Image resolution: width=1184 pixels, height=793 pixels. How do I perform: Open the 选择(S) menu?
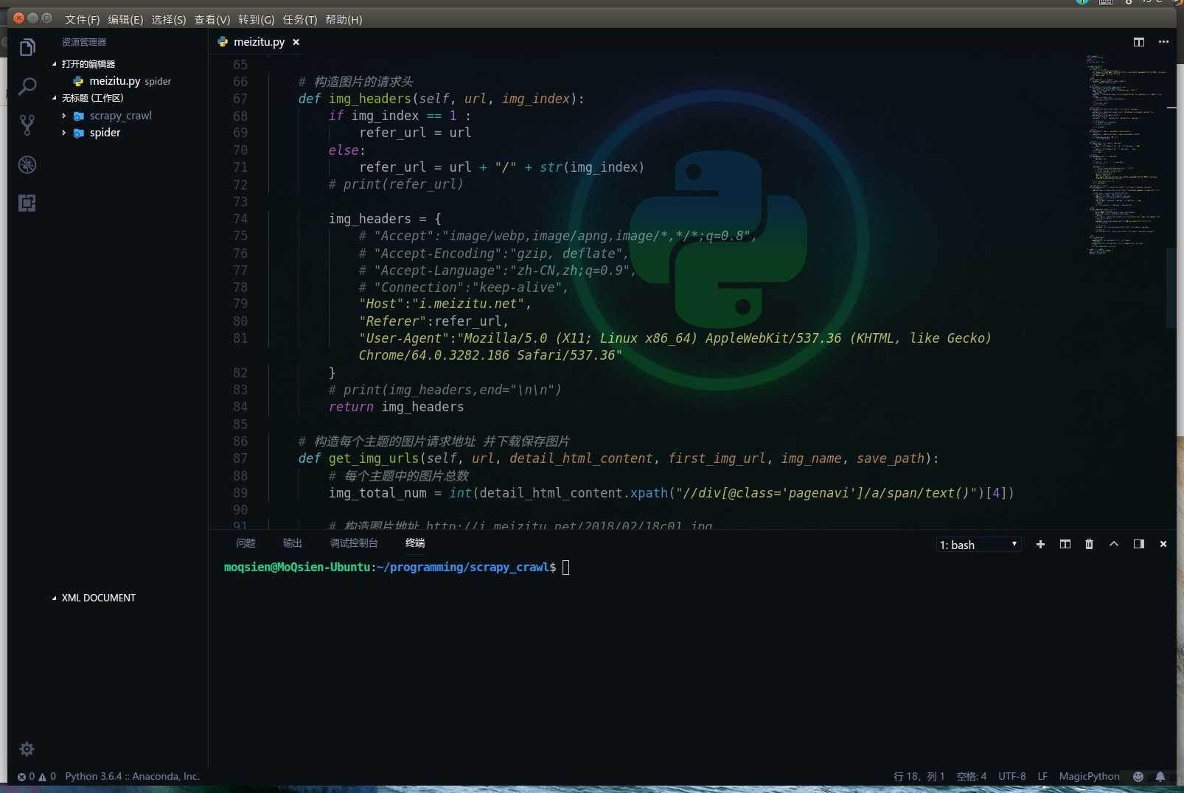169,19
